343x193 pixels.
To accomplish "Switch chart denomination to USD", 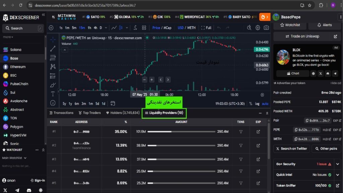I will coord(181,28).
